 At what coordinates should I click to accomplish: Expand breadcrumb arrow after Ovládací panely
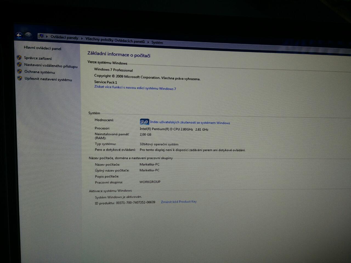(82, 38)
